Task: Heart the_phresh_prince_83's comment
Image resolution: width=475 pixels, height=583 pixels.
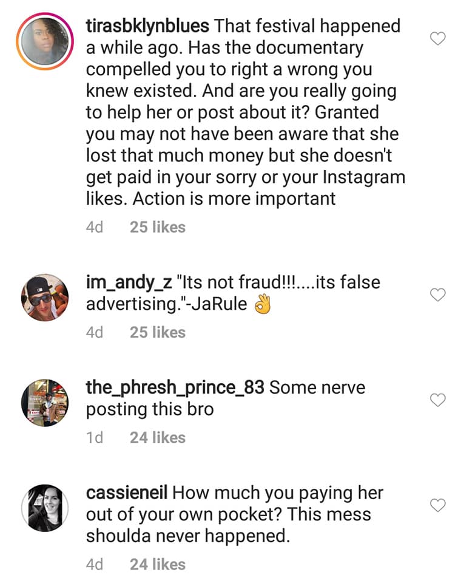Action: coord(437,400)
